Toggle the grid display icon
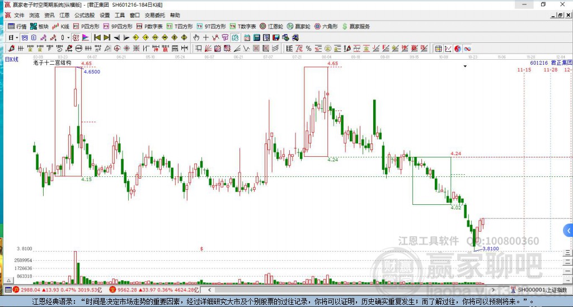The image size is (573, 307). pos(438,49)
